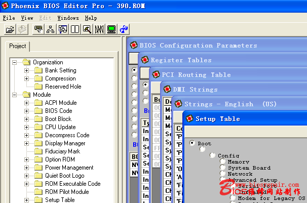
Task: Click the blue ACPI puzzle toolbar icon
Action: click(x=124, y=29)
